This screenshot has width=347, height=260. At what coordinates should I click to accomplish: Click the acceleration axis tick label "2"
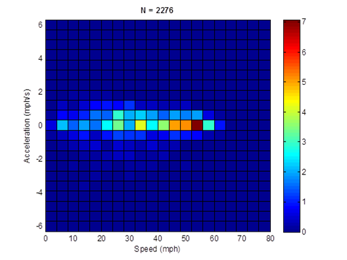(40, 91)
